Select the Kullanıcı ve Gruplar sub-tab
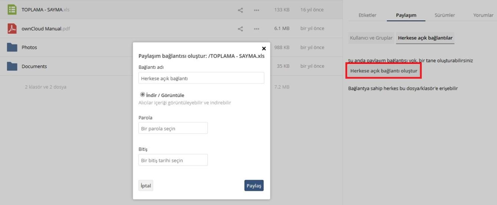 coord(371,38)
